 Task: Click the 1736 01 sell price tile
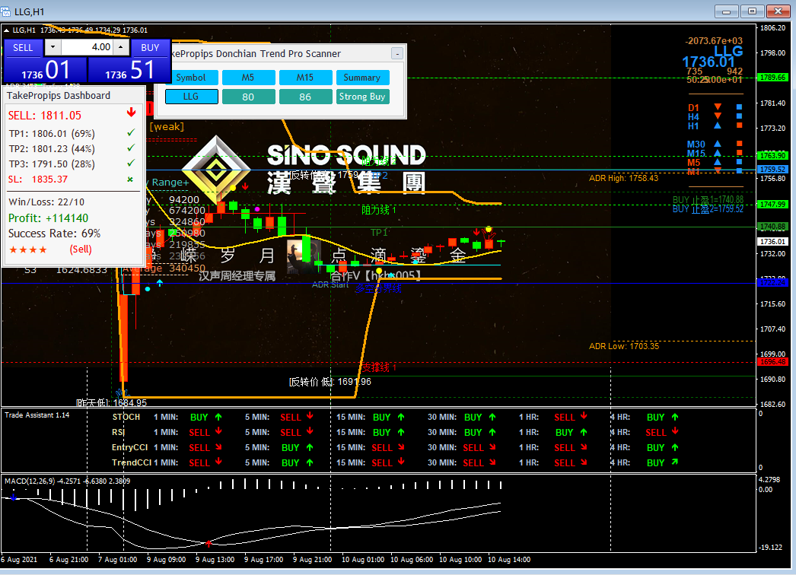(x=45, y=69)
